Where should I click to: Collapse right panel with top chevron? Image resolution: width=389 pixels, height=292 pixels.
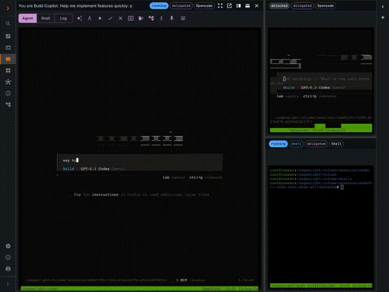tap(383, 7)
